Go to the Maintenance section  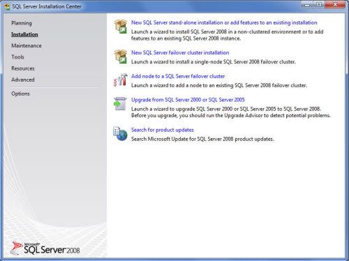27,45
